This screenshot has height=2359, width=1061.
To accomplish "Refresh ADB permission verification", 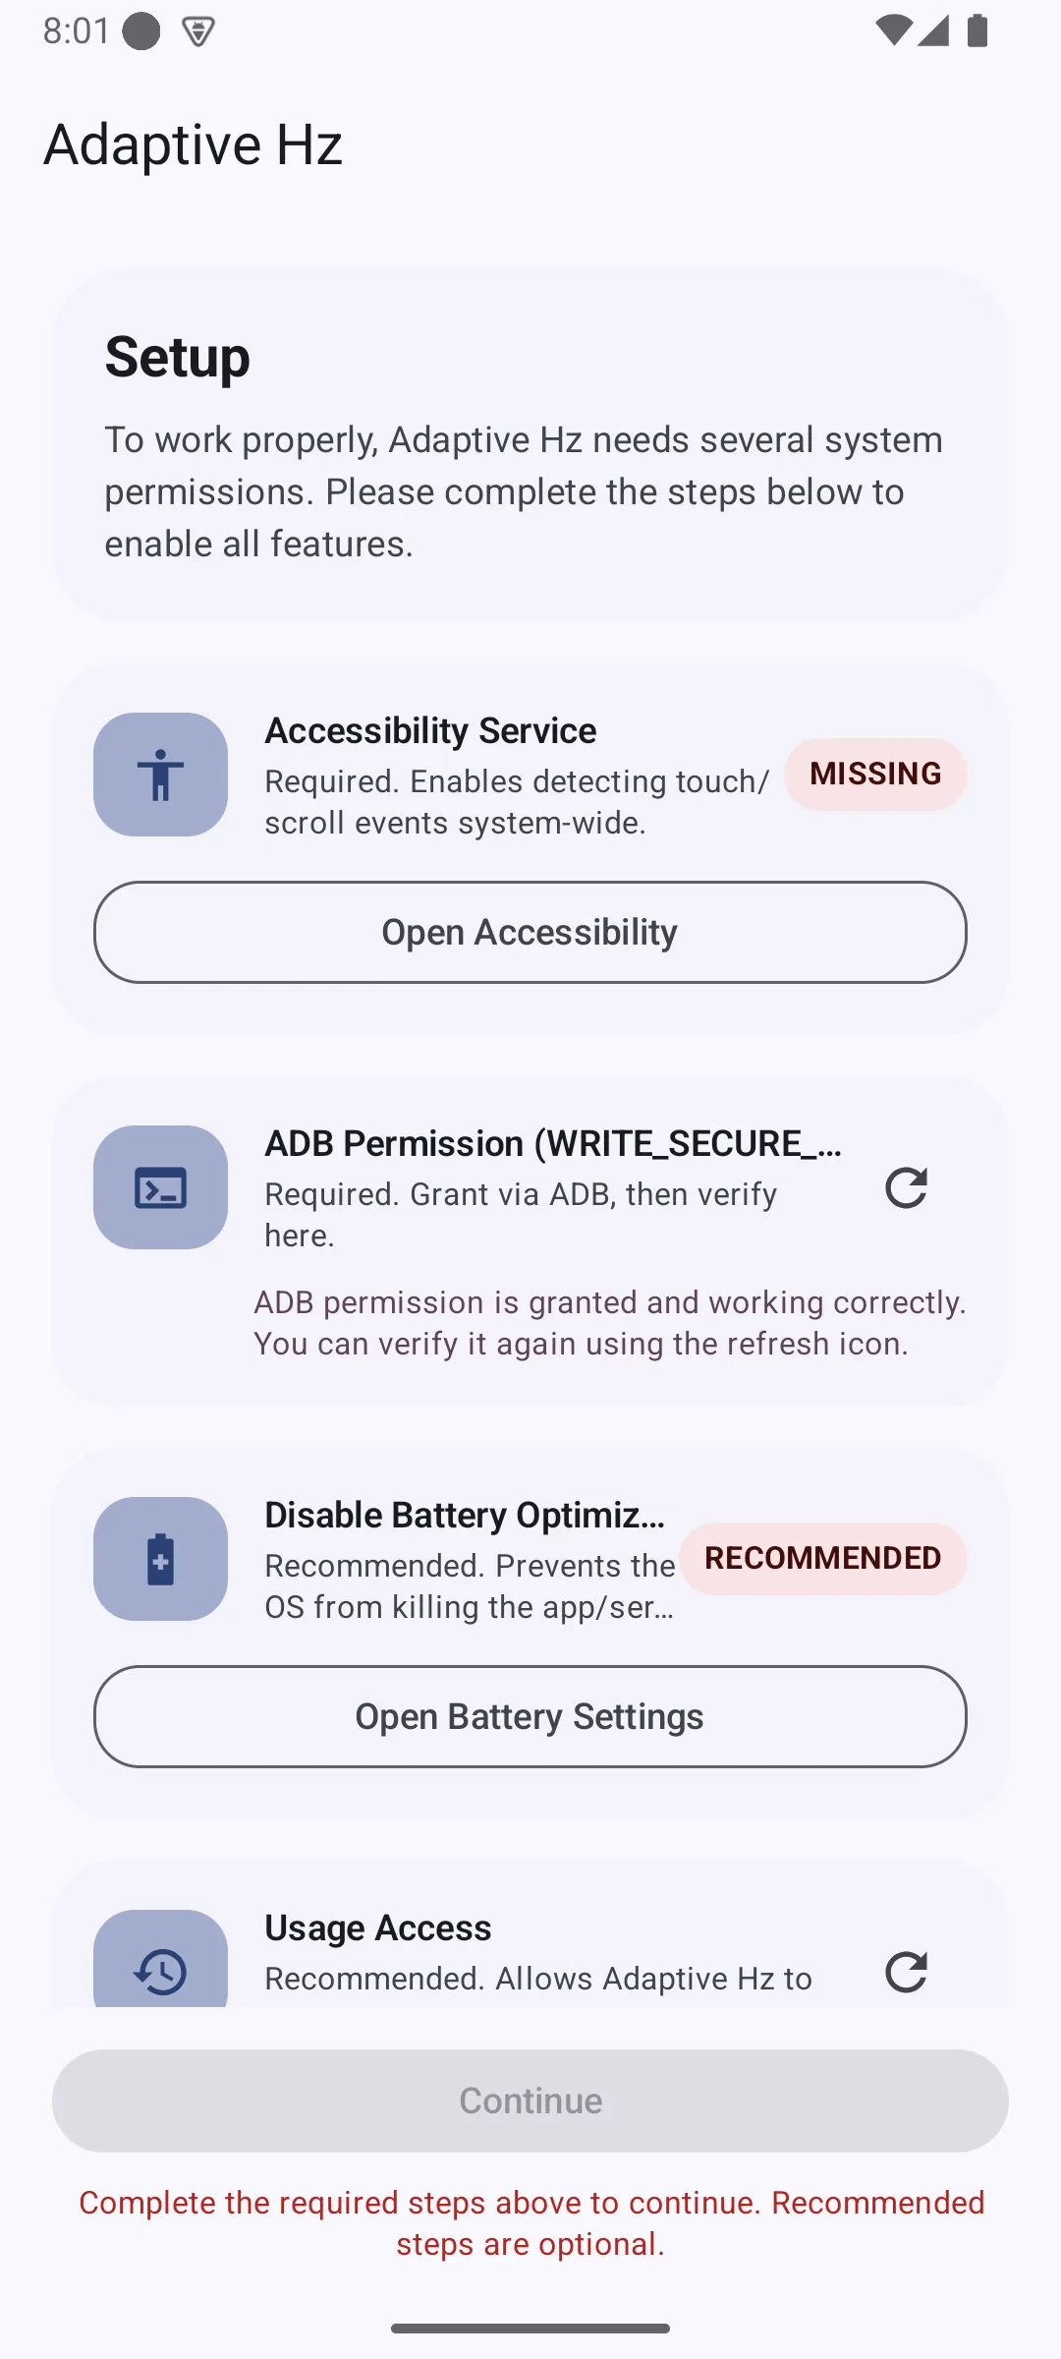I will [906, 1187].
